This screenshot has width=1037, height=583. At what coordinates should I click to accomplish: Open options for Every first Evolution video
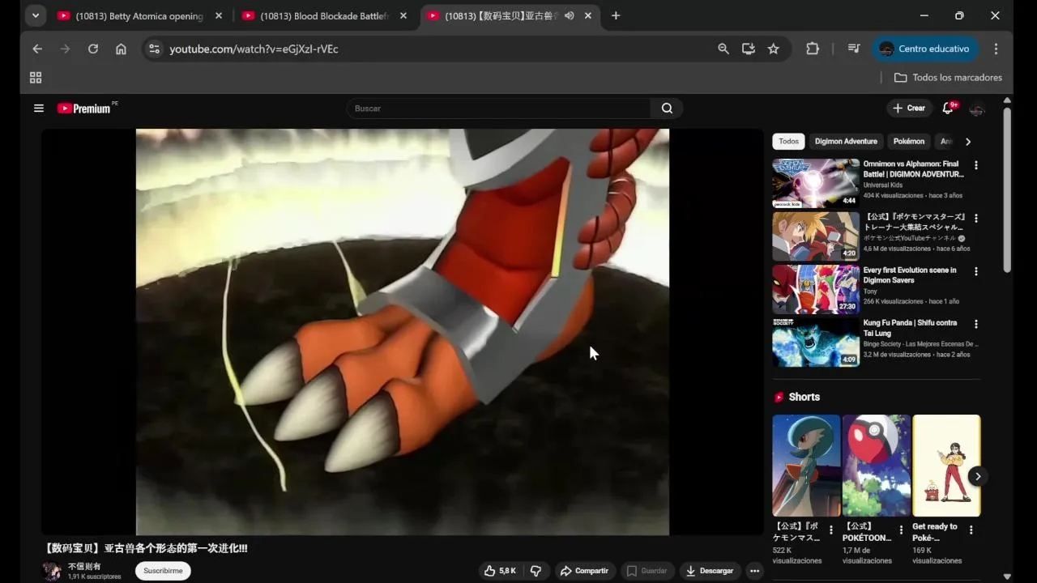[x=975, y=271]
